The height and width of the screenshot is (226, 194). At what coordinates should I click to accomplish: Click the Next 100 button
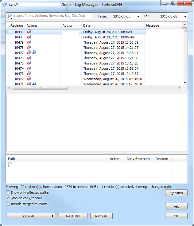tap(73, 216)
